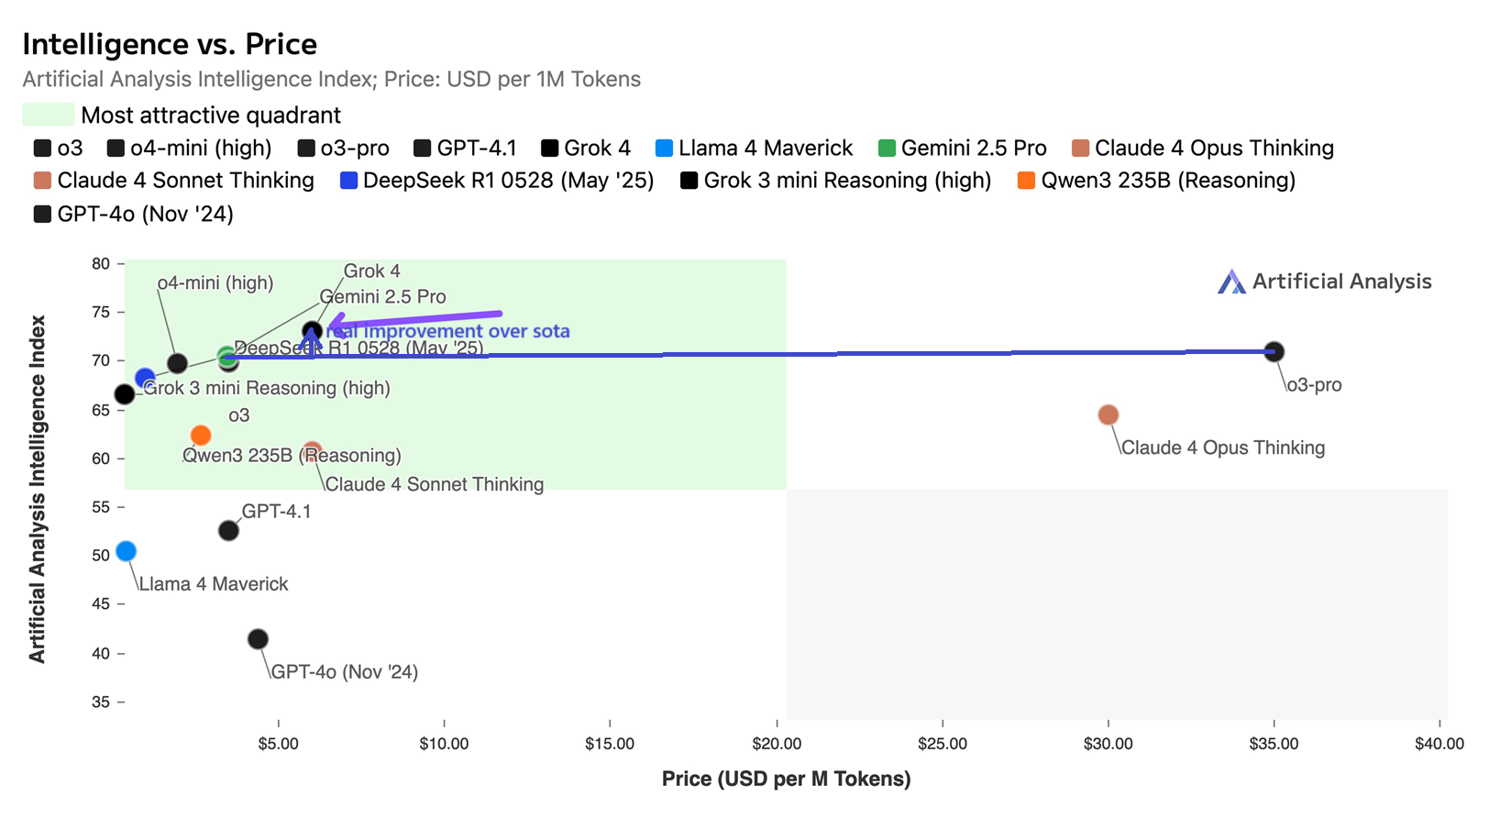Click the Grok 4 data point at top
This screenshot has width=1500, height=818.
coord(312,331)
